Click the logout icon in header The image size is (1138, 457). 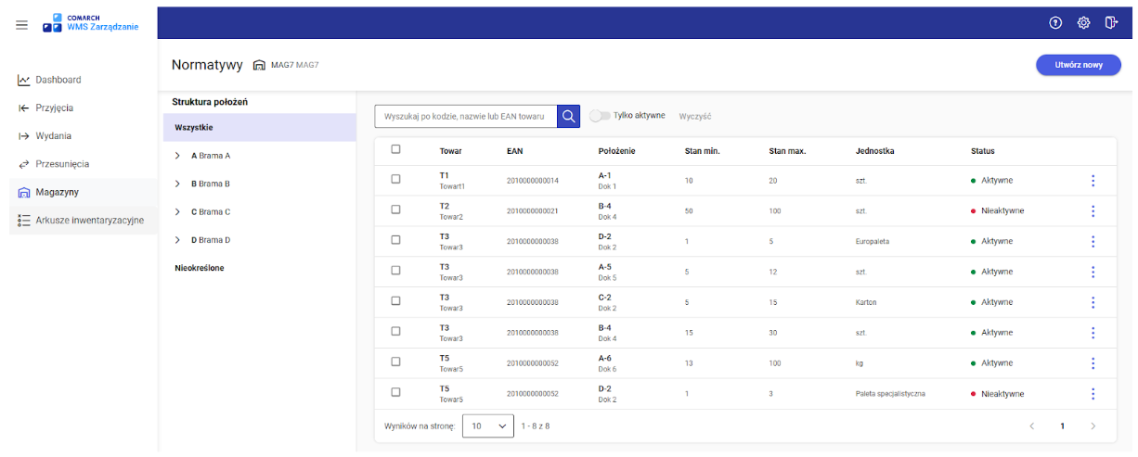[x=1110, y=22]
